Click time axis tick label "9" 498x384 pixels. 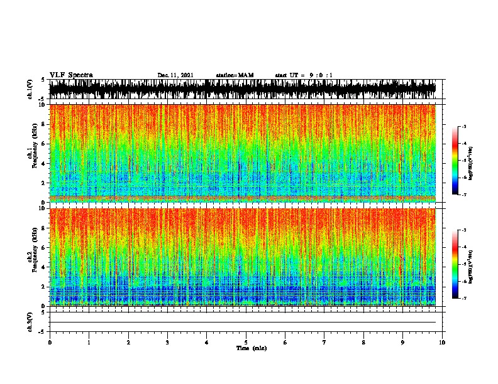[x=402, y=343]
